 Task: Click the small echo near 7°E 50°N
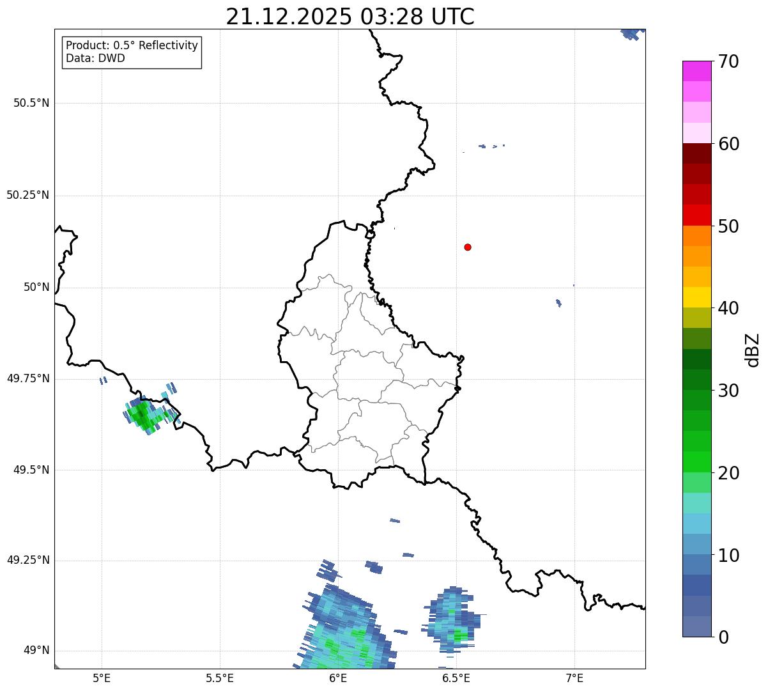559,303
